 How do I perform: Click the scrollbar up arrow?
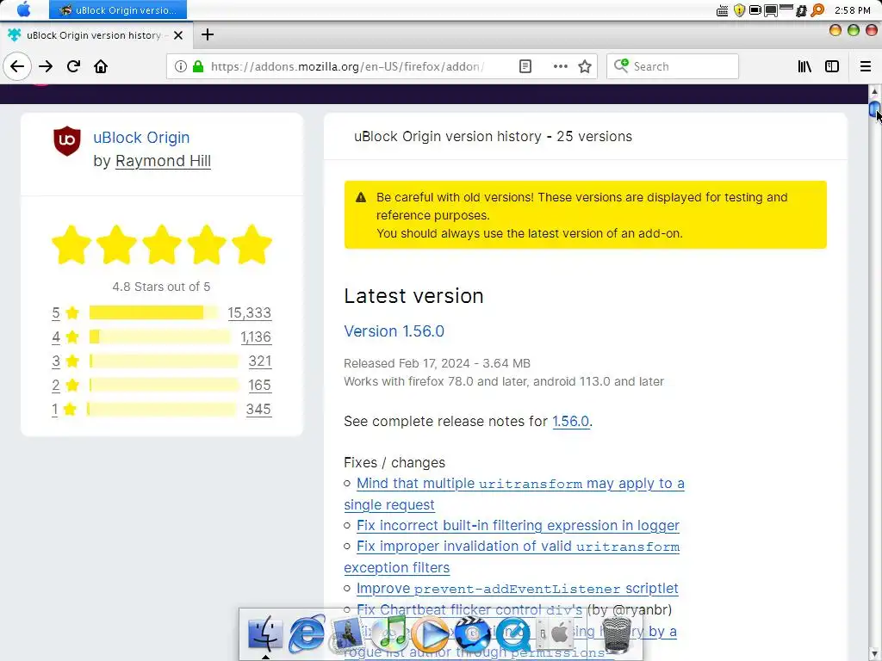click(x=875, y=91)
